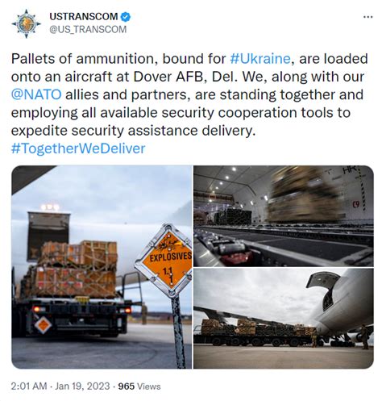The width and height of the screenshot is (382, 401).
Task: Open the #Ukraine hashtag
Action: [x=260, y=59]
